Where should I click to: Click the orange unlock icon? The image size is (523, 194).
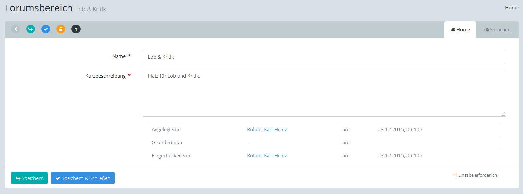[61, 29]
